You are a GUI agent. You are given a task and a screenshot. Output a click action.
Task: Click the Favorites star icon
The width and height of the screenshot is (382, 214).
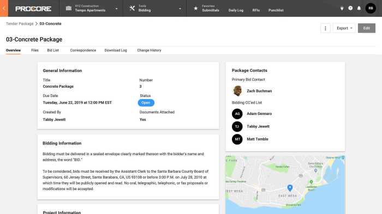click(x=195, y=8)
